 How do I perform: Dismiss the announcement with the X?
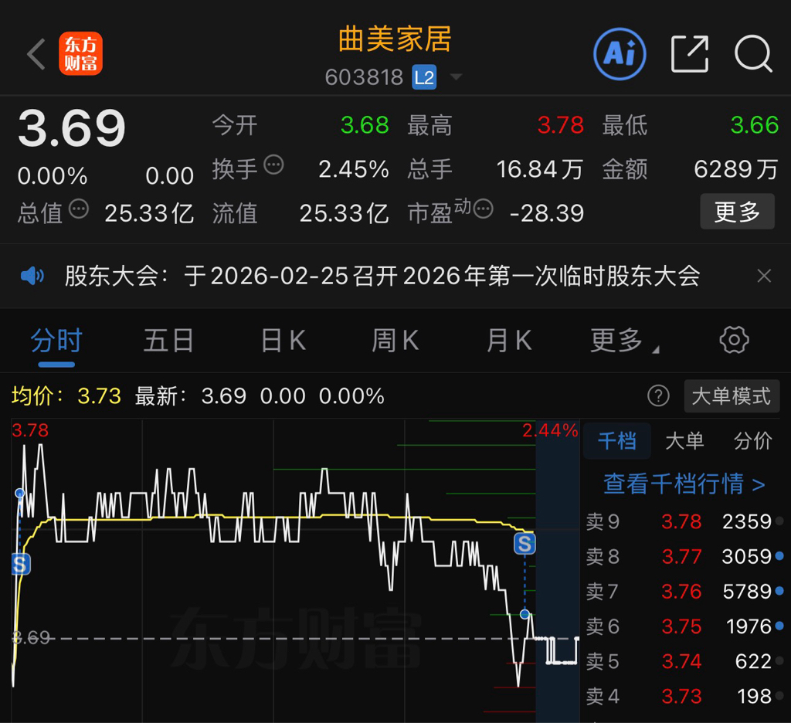(x=764, y=276)
